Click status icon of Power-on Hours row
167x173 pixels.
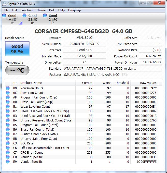[x=8, y=88]
